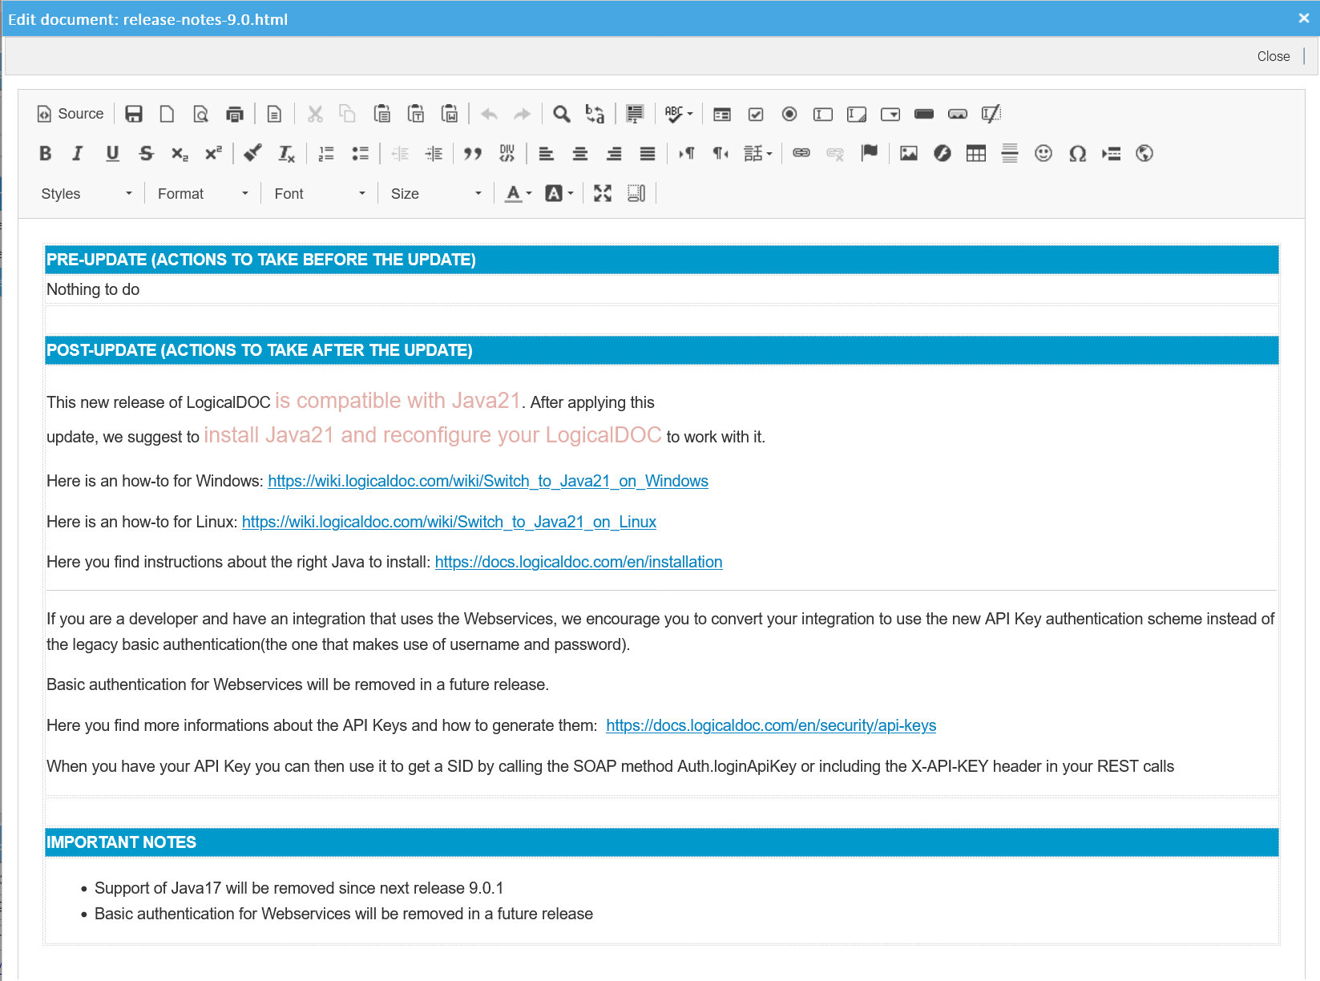This screenshot has width=1320, height=981.
Task: Paste from Word icon
Action: coord(450,114)
